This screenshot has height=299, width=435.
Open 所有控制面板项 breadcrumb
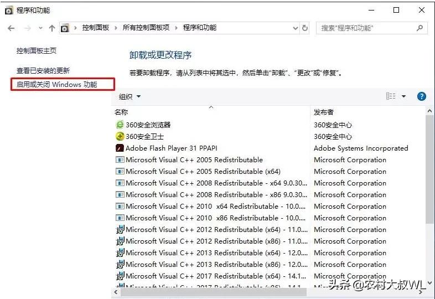pos(146,28)
